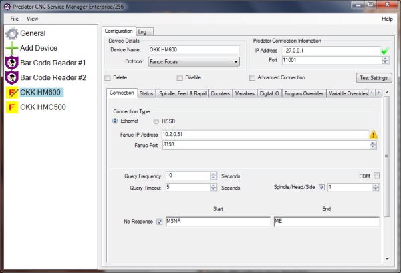
Task: Click the green checkmark next to IP Address
Action: coord(384,51)
